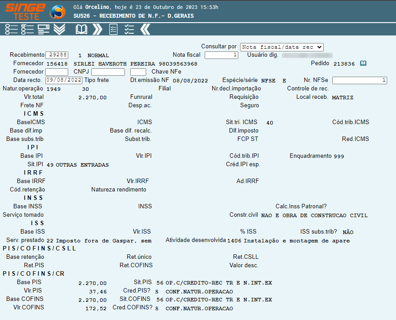Image resolution: width=396 pixels, height=320 pixels.
Task: Click the stacked down-chevrons toolbar icon
Action: point(59,29)
